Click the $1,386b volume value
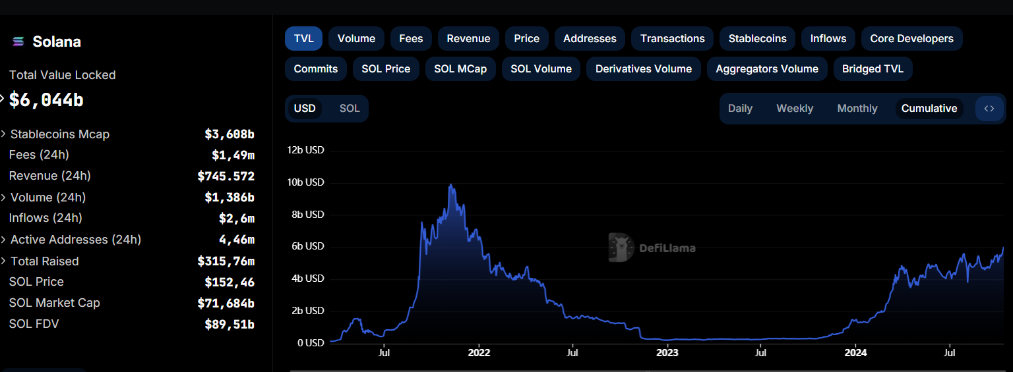 click(x=230, y=198)
